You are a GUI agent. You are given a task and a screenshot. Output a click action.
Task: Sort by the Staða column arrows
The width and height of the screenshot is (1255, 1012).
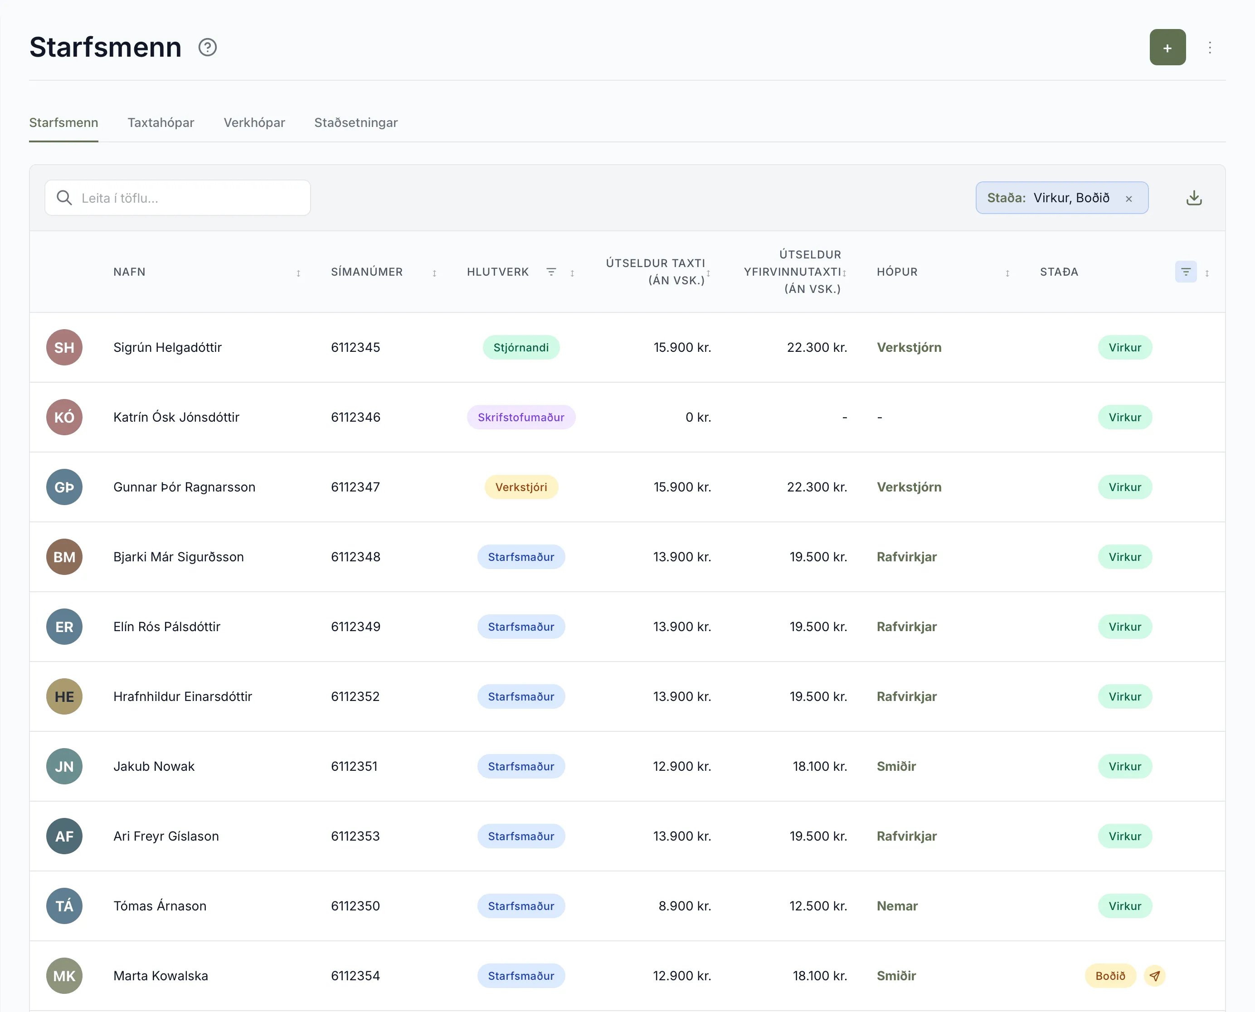1206,273
